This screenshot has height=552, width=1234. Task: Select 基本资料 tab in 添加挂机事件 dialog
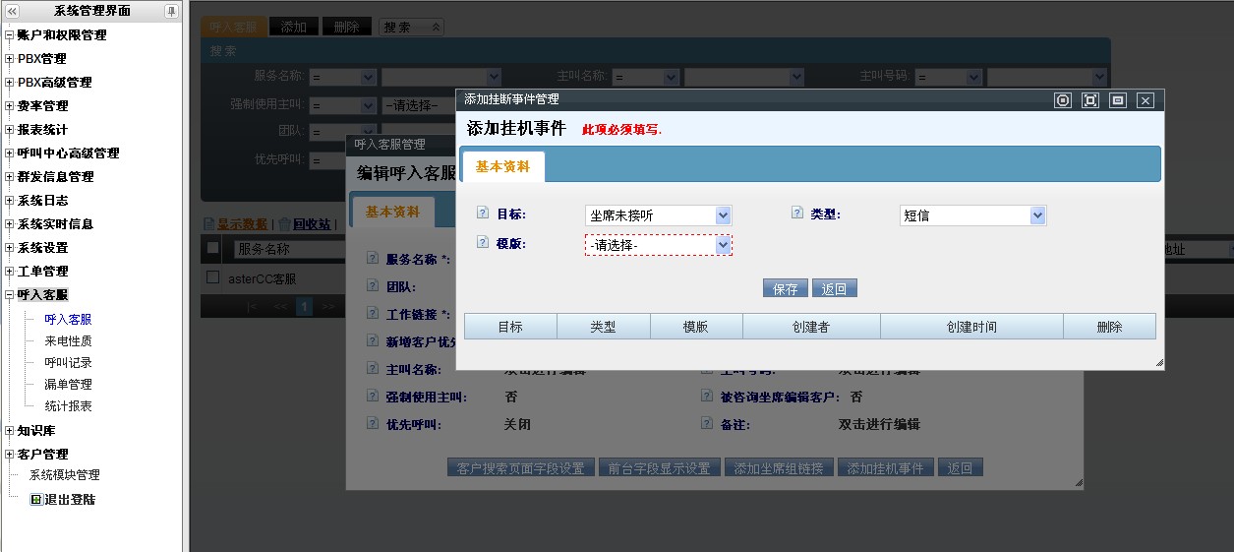(x=502, y=167)
